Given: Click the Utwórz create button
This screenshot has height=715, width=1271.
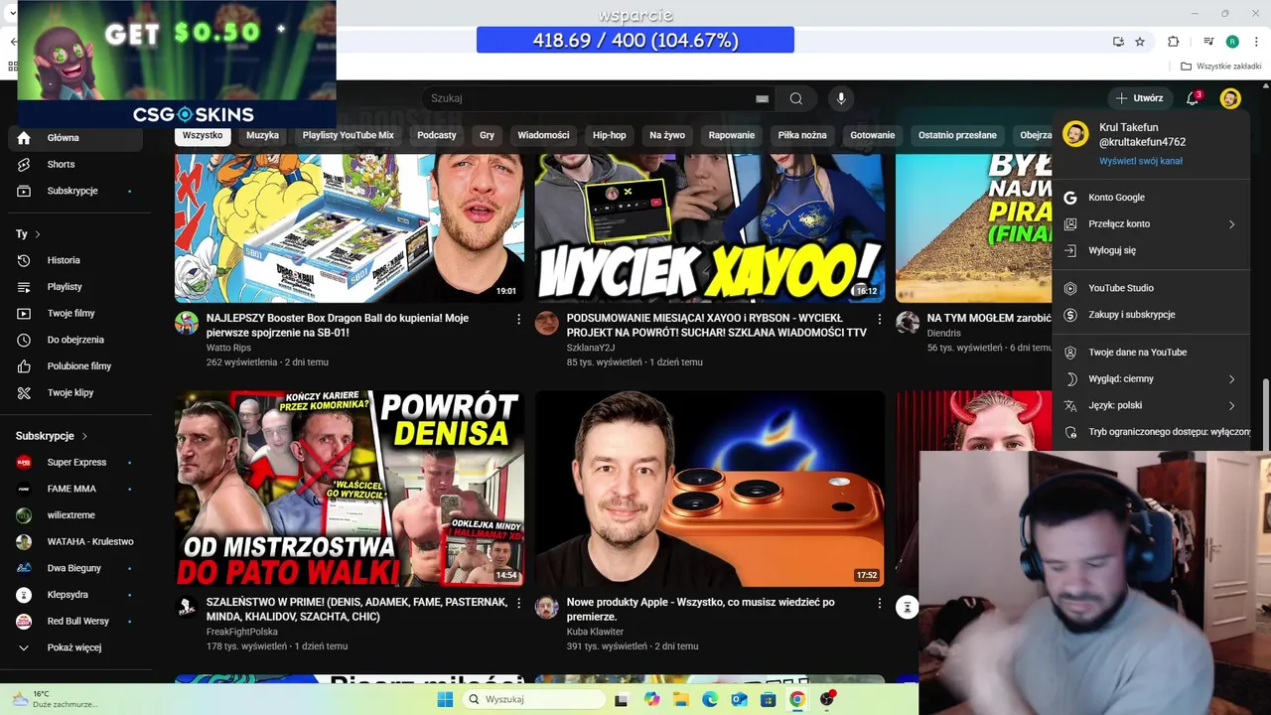Looking at the screenshot, I should (1139, 98).
